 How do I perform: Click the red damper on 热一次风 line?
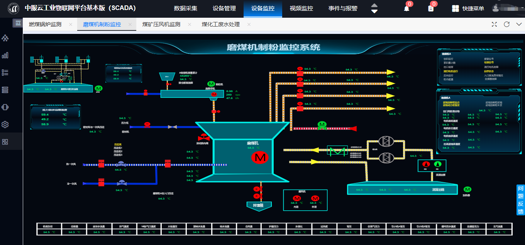(101, 163)
